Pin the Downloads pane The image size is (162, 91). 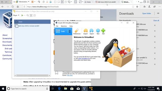[x=158, y=13]
